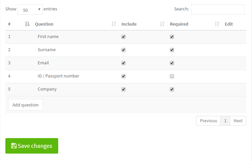Click the sort icon beside Question header
The width and height of the screenshot is (252, 161).
114,24
